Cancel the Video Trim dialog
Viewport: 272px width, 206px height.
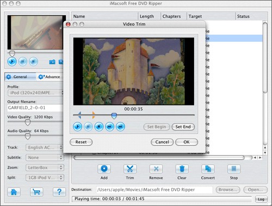(x=162, y=142)
